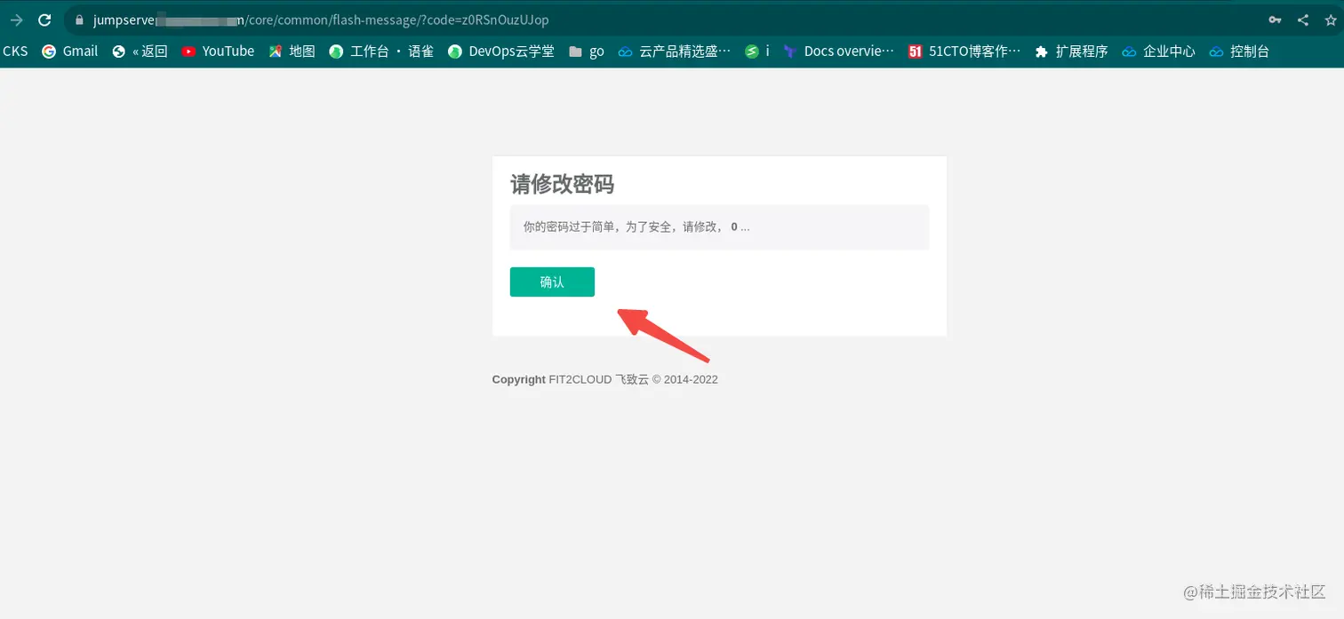Image resolution: width=1344 pixels, height=619 pixels.
Task: Click the share page icon
Action: pyautogui.click(x=1303, y=20)
